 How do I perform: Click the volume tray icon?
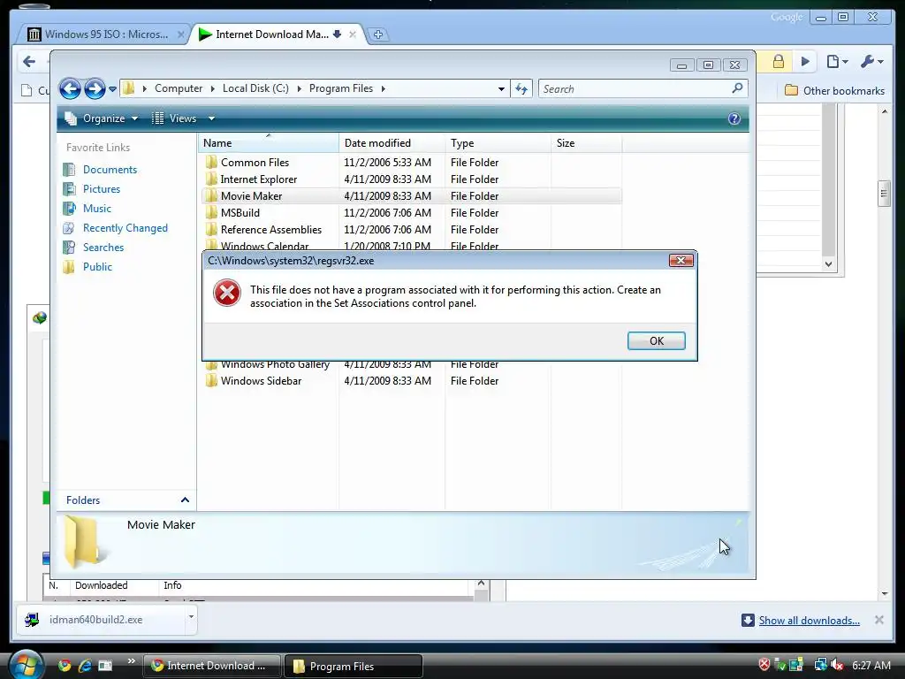pos(837,665)
